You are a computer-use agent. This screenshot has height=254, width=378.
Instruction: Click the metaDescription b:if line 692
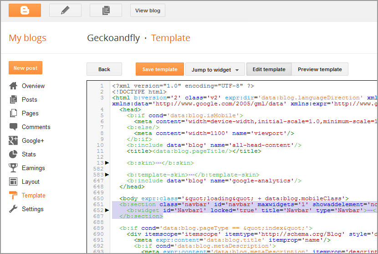click(x=205, y=246)
